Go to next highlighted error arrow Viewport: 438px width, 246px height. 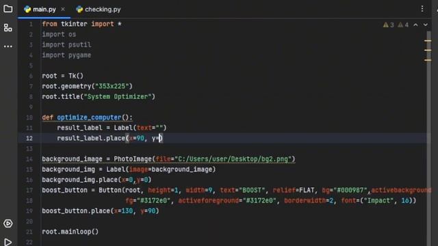(x=426, y=25)
